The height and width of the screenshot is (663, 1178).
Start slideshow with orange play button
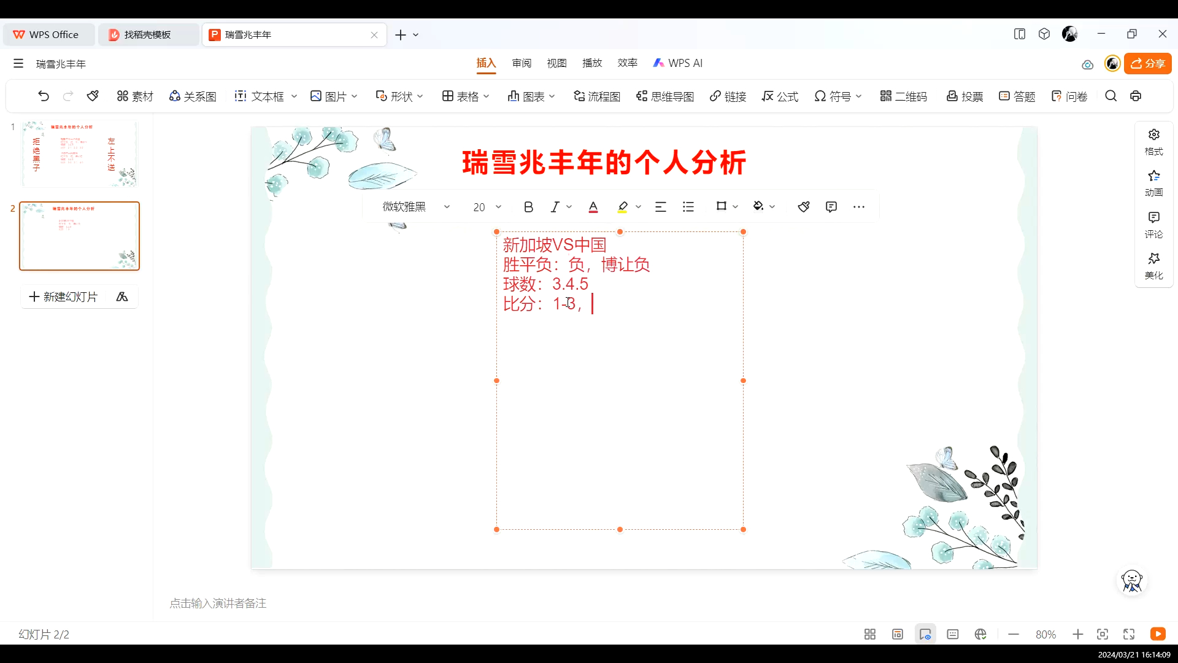[x=1158, y=634]
